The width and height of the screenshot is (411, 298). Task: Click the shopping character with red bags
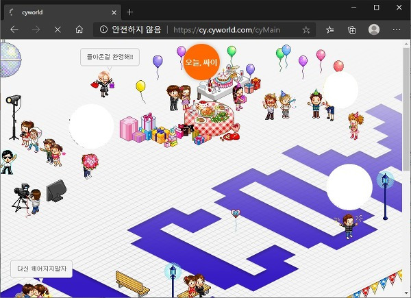(x=103, y=84)
